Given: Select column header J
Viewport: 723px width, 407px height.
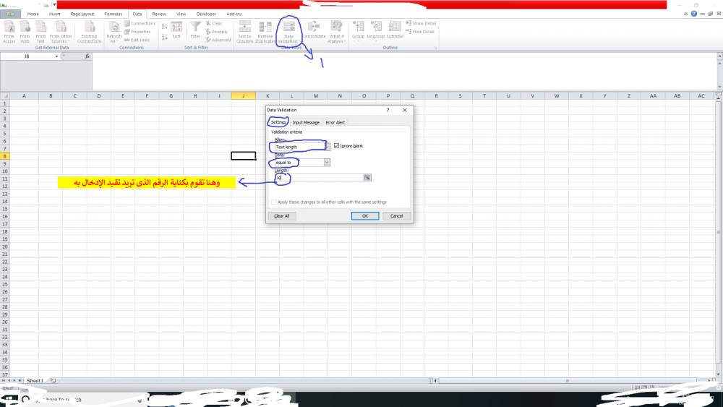Looking at the screenshot, I should point(244,96).
